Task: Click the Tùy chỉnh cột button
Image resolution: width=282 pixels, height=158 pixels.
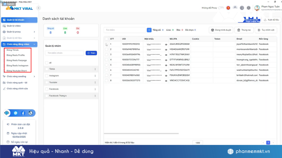Action: 266,30
